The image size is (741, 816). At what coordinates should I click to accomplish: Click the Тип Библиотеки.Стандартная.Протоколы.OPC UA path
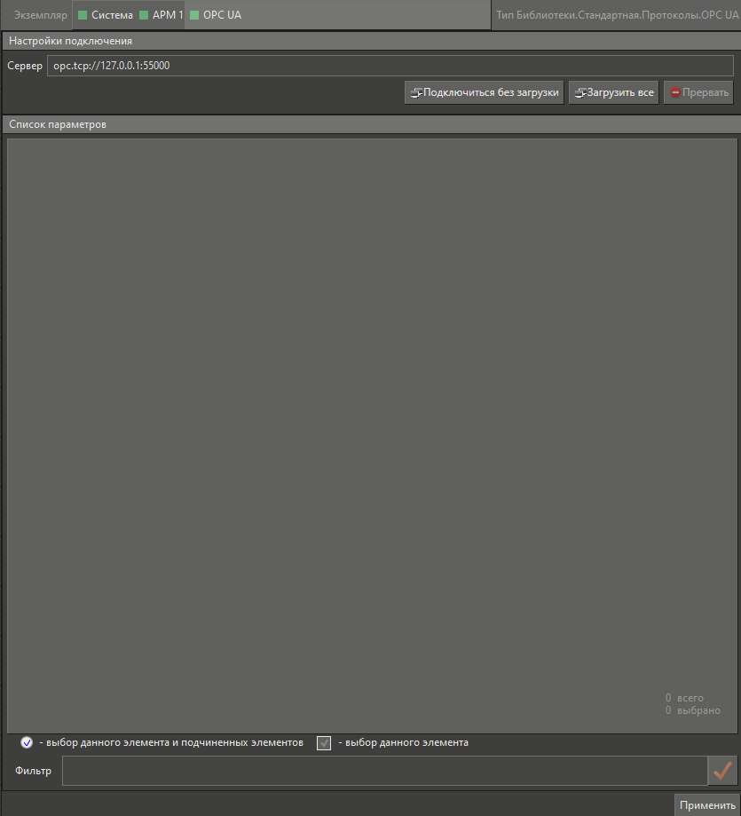pos(615,15)
